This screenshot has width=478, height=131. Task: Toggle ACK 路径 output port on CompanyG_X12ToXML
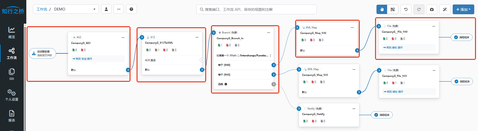(202, 60)
